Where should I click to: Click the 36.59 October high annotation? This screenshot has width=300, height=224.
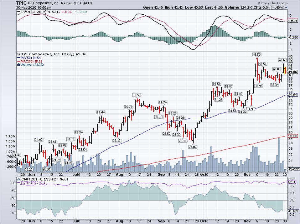coord(217,84)
